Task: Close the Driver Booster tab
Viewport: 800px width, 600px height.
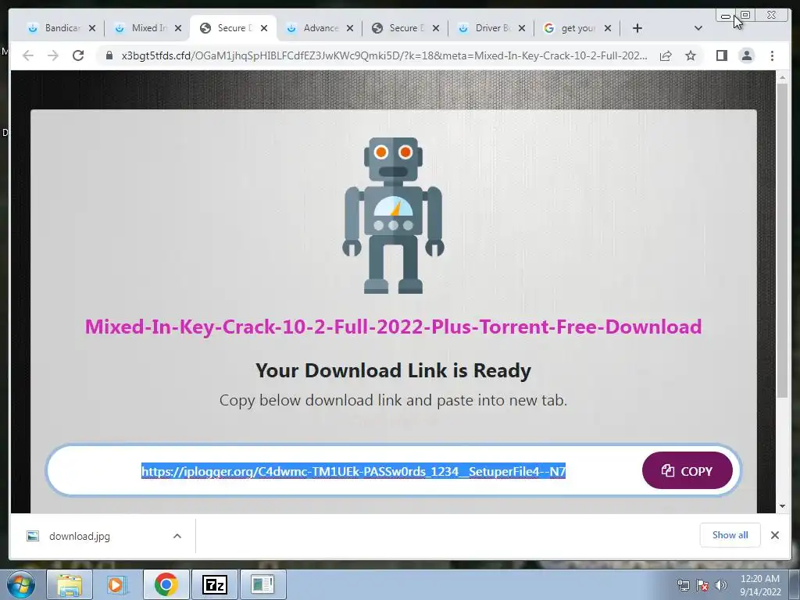Action: tap(521, 28)
